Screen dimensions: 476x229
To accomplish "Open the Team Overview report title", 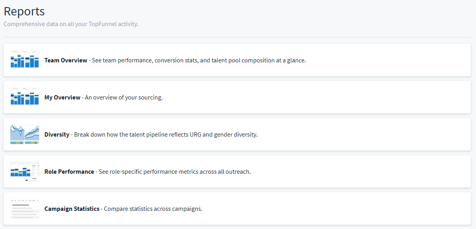I will (x=66, y=60).
